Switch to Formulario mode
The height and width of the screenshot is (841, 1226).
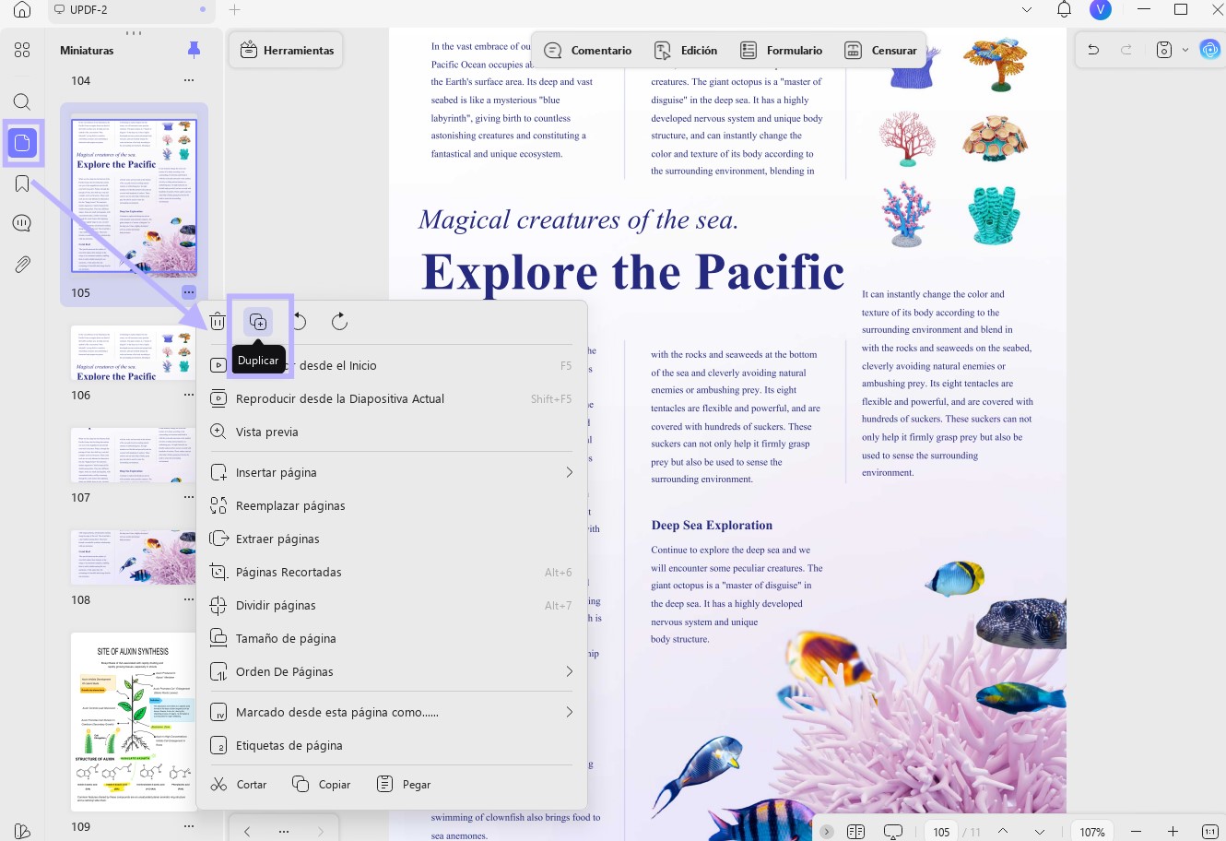(x=782, y=51)
